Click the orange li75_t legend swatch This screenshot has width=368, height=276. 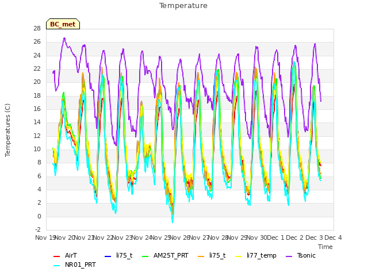pos(201,256)
